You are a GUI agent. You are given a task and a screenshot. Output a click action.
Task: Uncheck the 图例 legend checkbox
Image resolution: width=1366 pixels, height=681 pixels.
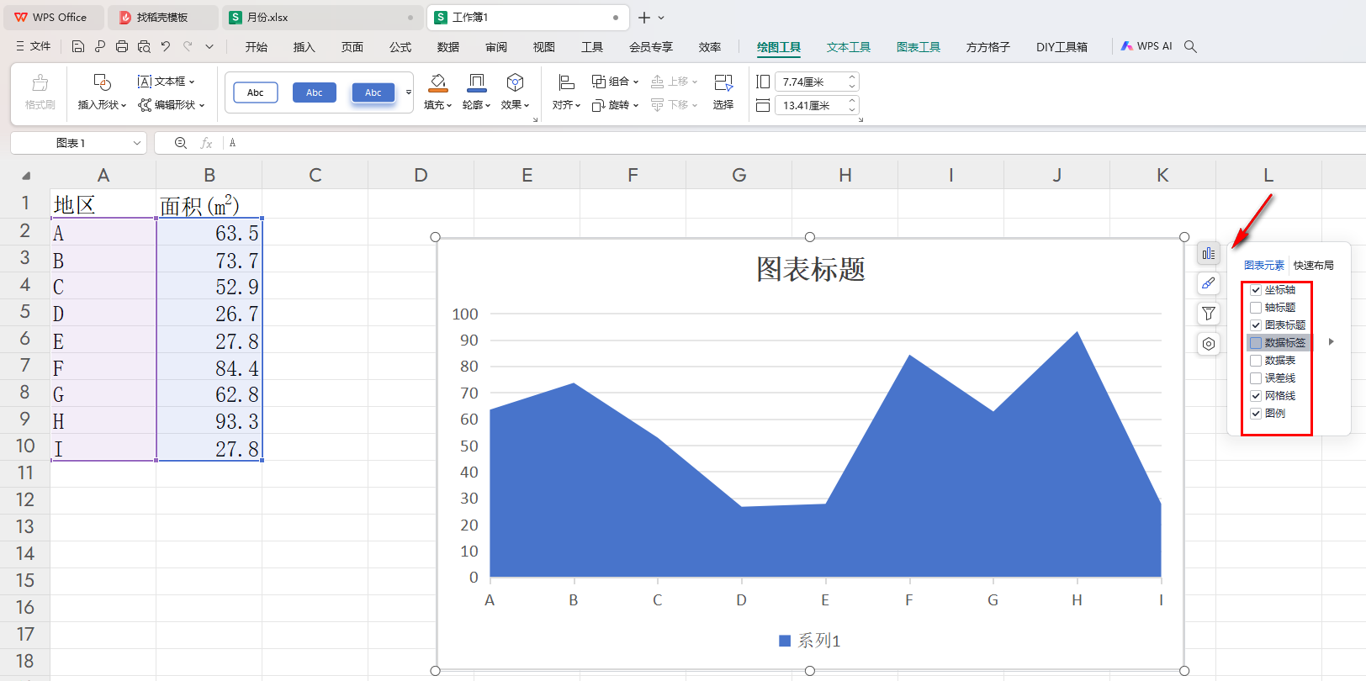1256,414
